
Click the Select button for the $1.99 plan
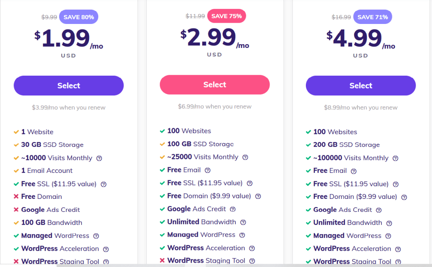68,86
